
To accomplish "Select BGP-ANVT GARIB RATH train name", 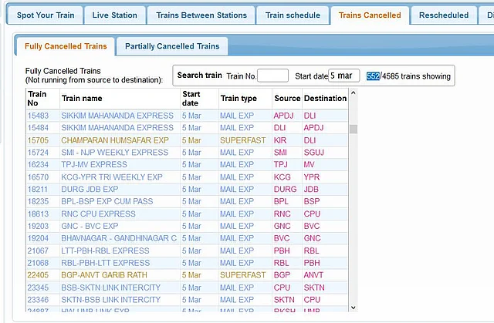I will pos(104,275).
